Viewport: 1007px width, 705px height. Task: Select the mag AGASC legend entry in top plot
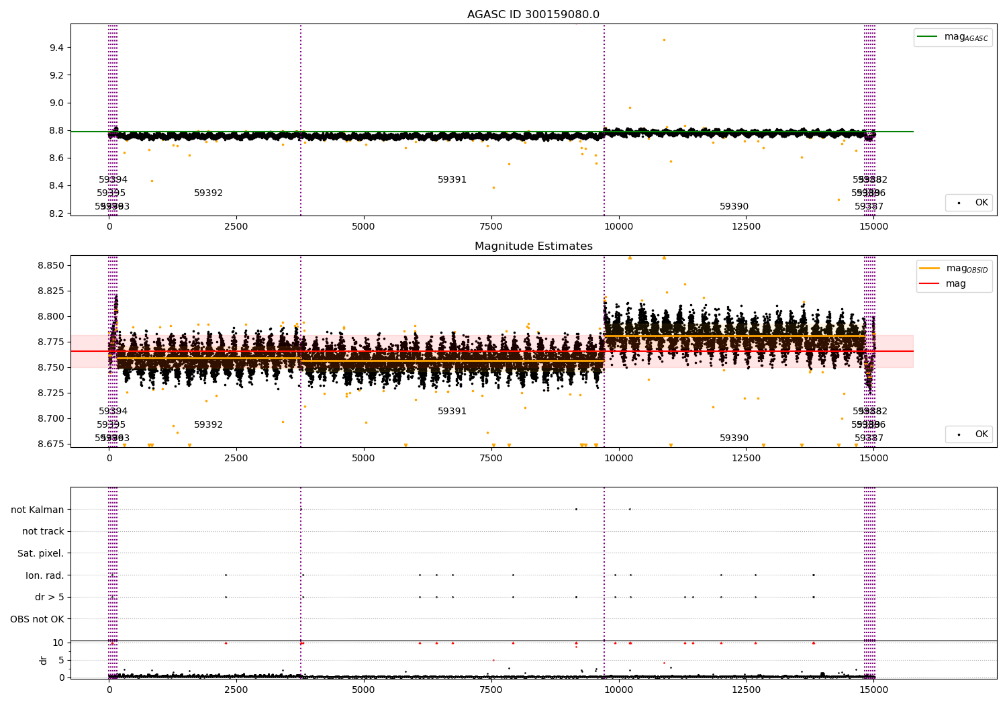(x=953, y=37)
